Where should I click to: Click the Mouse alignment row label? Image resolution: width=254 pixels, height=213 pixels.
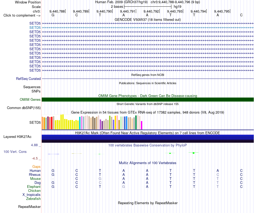(35, 179)
